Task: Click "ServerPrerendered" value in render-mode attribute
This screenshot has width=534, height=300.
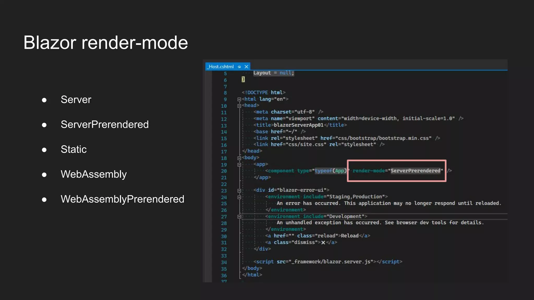Action: (x=415, y=171)
